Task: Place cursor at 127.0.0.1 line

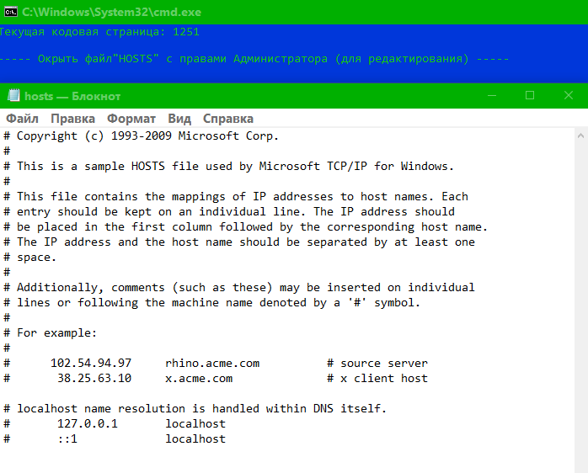Action: 115,423
